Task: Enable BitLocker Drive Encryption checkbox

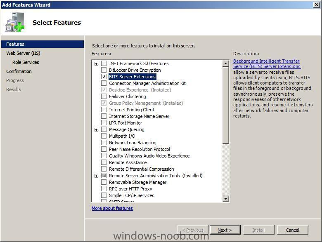Action: (x=104, y=70)
